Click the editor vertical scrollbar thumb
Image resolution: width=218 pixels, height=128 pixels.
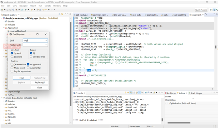tap(216, 47)
